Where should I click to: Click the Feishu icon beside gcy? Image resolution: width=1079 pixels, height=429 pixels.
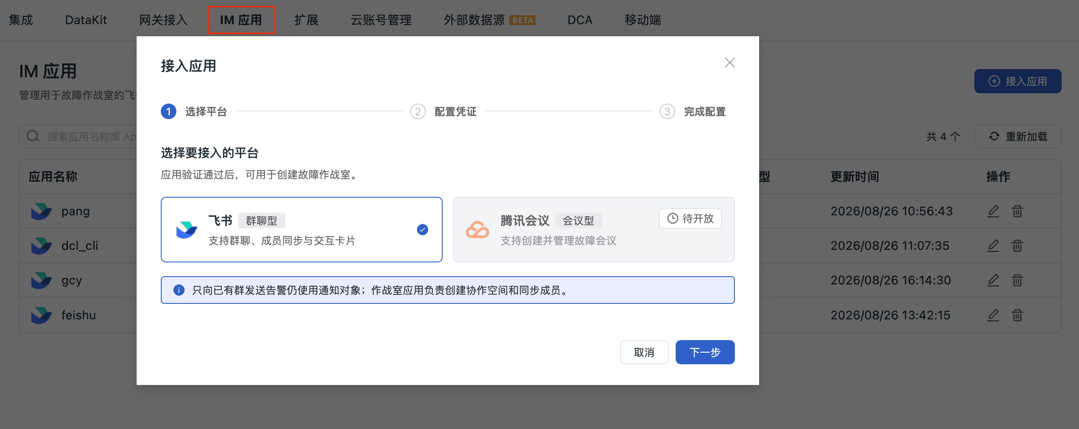click(x=41, y=281)
